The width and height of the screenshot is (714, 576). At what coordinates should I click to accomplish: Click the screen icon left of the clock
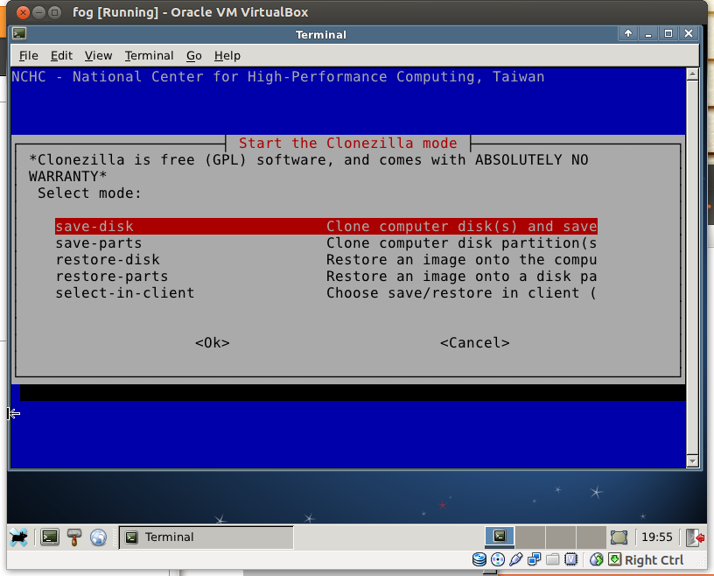point(619,537)
